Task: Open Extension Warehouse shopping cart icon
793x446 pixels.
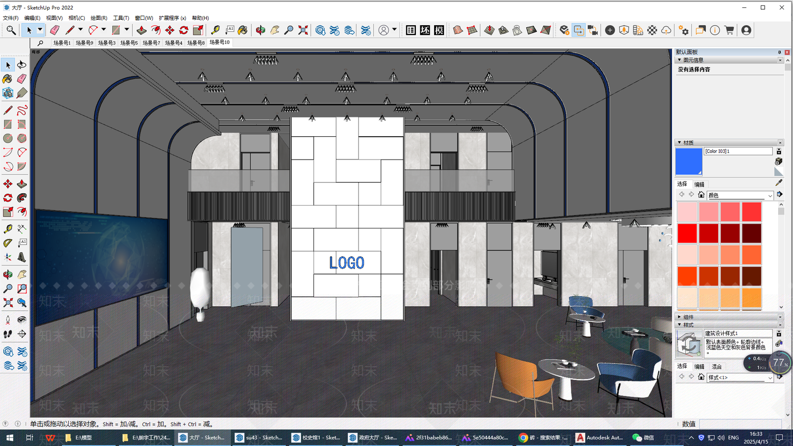Action: pos(729,30)
